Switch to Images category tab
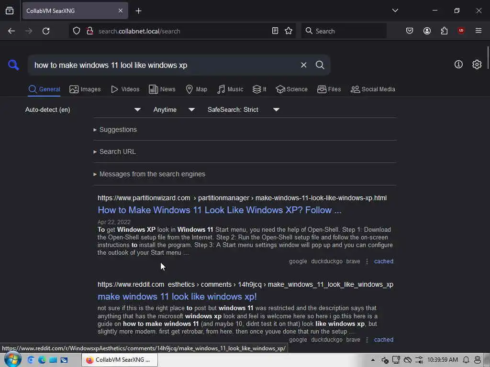Image resolution: width=490 pixels, height=367 pixels. click(x=85, y=89)
